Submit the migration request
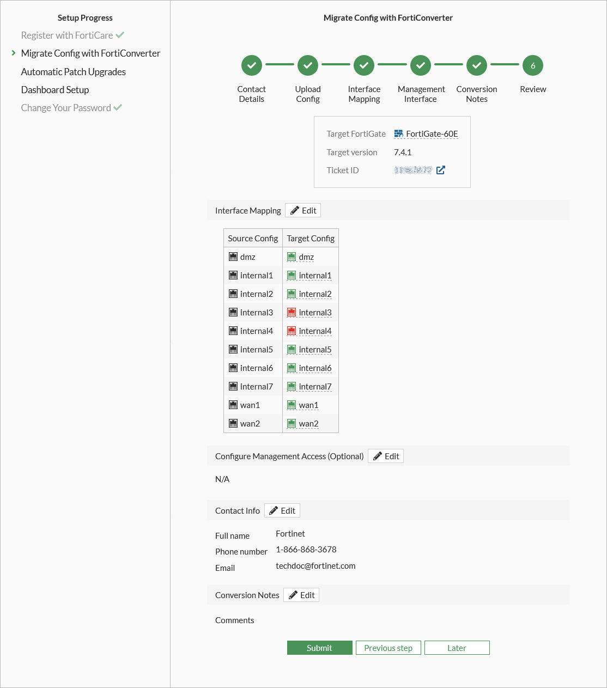 [319, 648]
